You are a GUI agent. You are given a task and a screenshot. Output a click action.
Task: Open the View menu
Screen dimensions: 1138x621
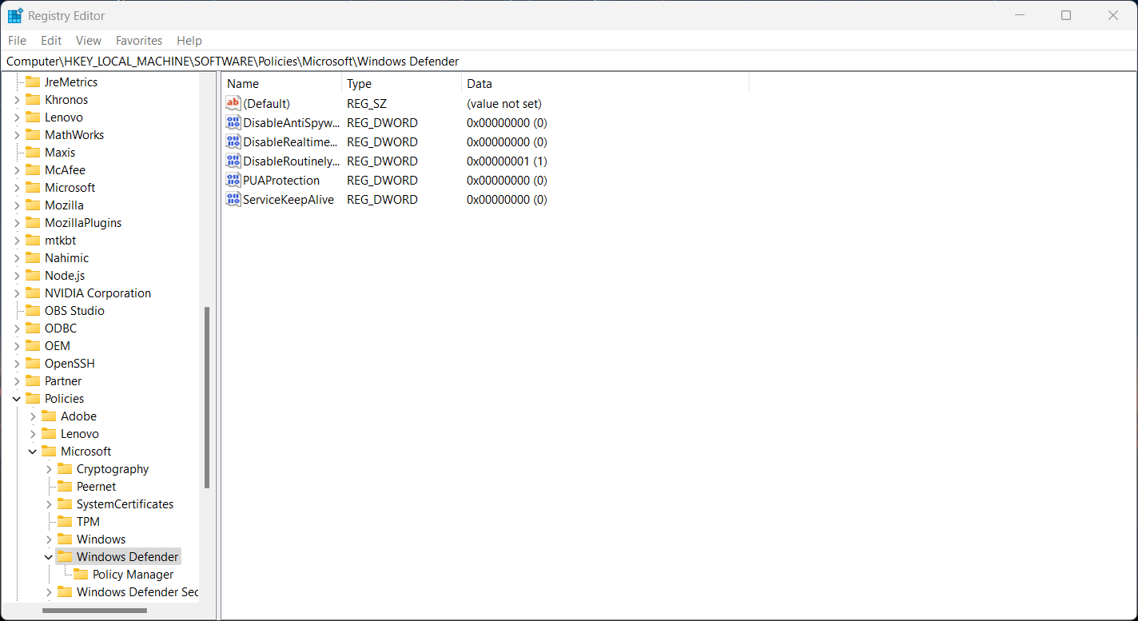pyautogui.click(x=88, y=40)
